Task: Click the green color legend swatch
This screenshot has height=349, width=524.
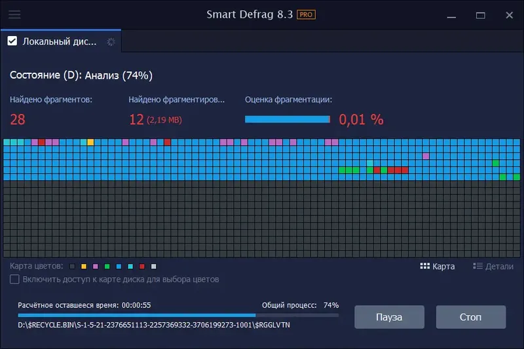Action: 107,266
